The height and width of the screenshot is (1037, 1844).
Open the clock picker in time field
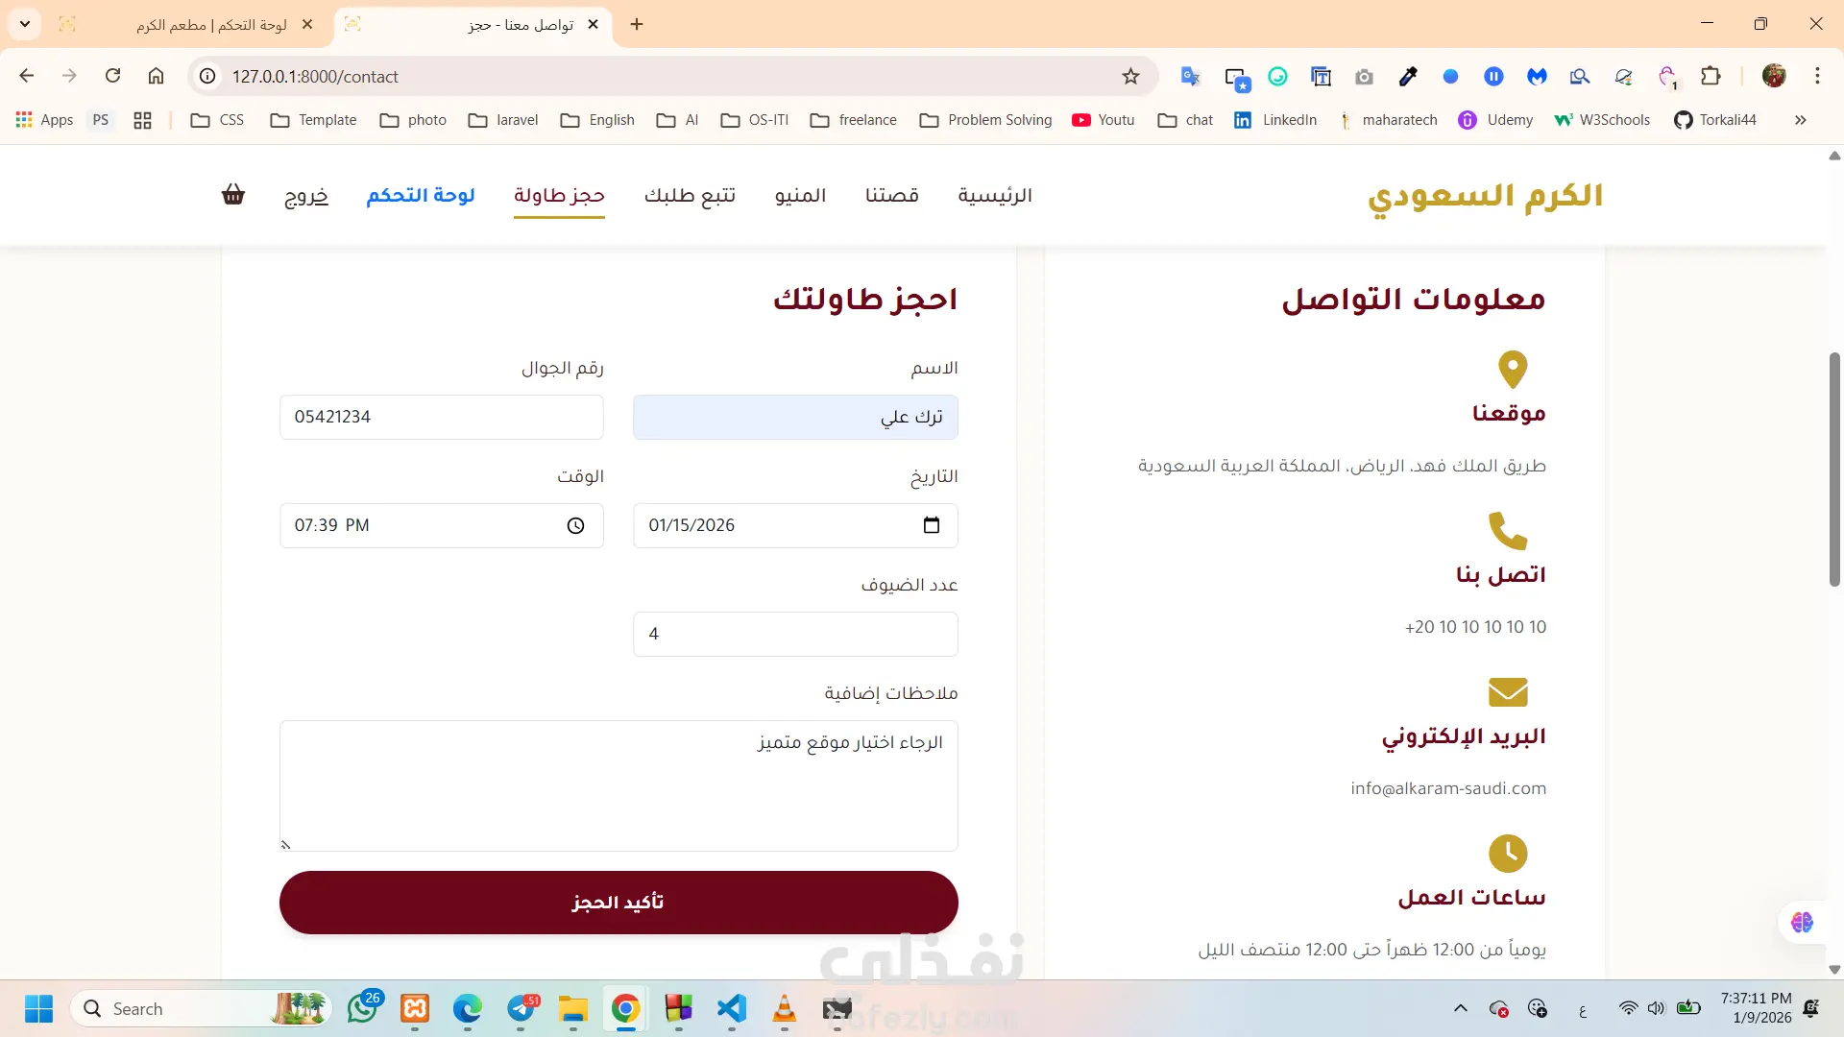(x=575, y=525)
